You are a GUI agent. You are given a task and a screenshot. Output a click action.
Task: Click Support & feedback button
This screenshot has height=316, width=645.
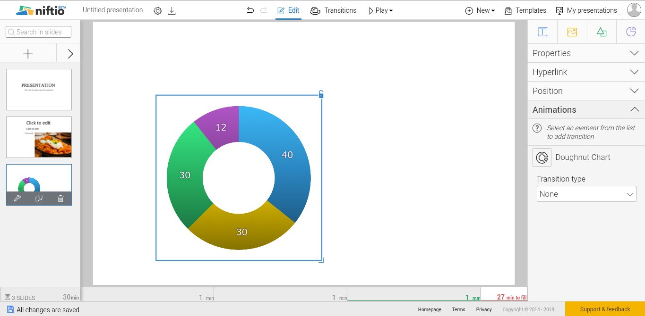tap(605, 309)
